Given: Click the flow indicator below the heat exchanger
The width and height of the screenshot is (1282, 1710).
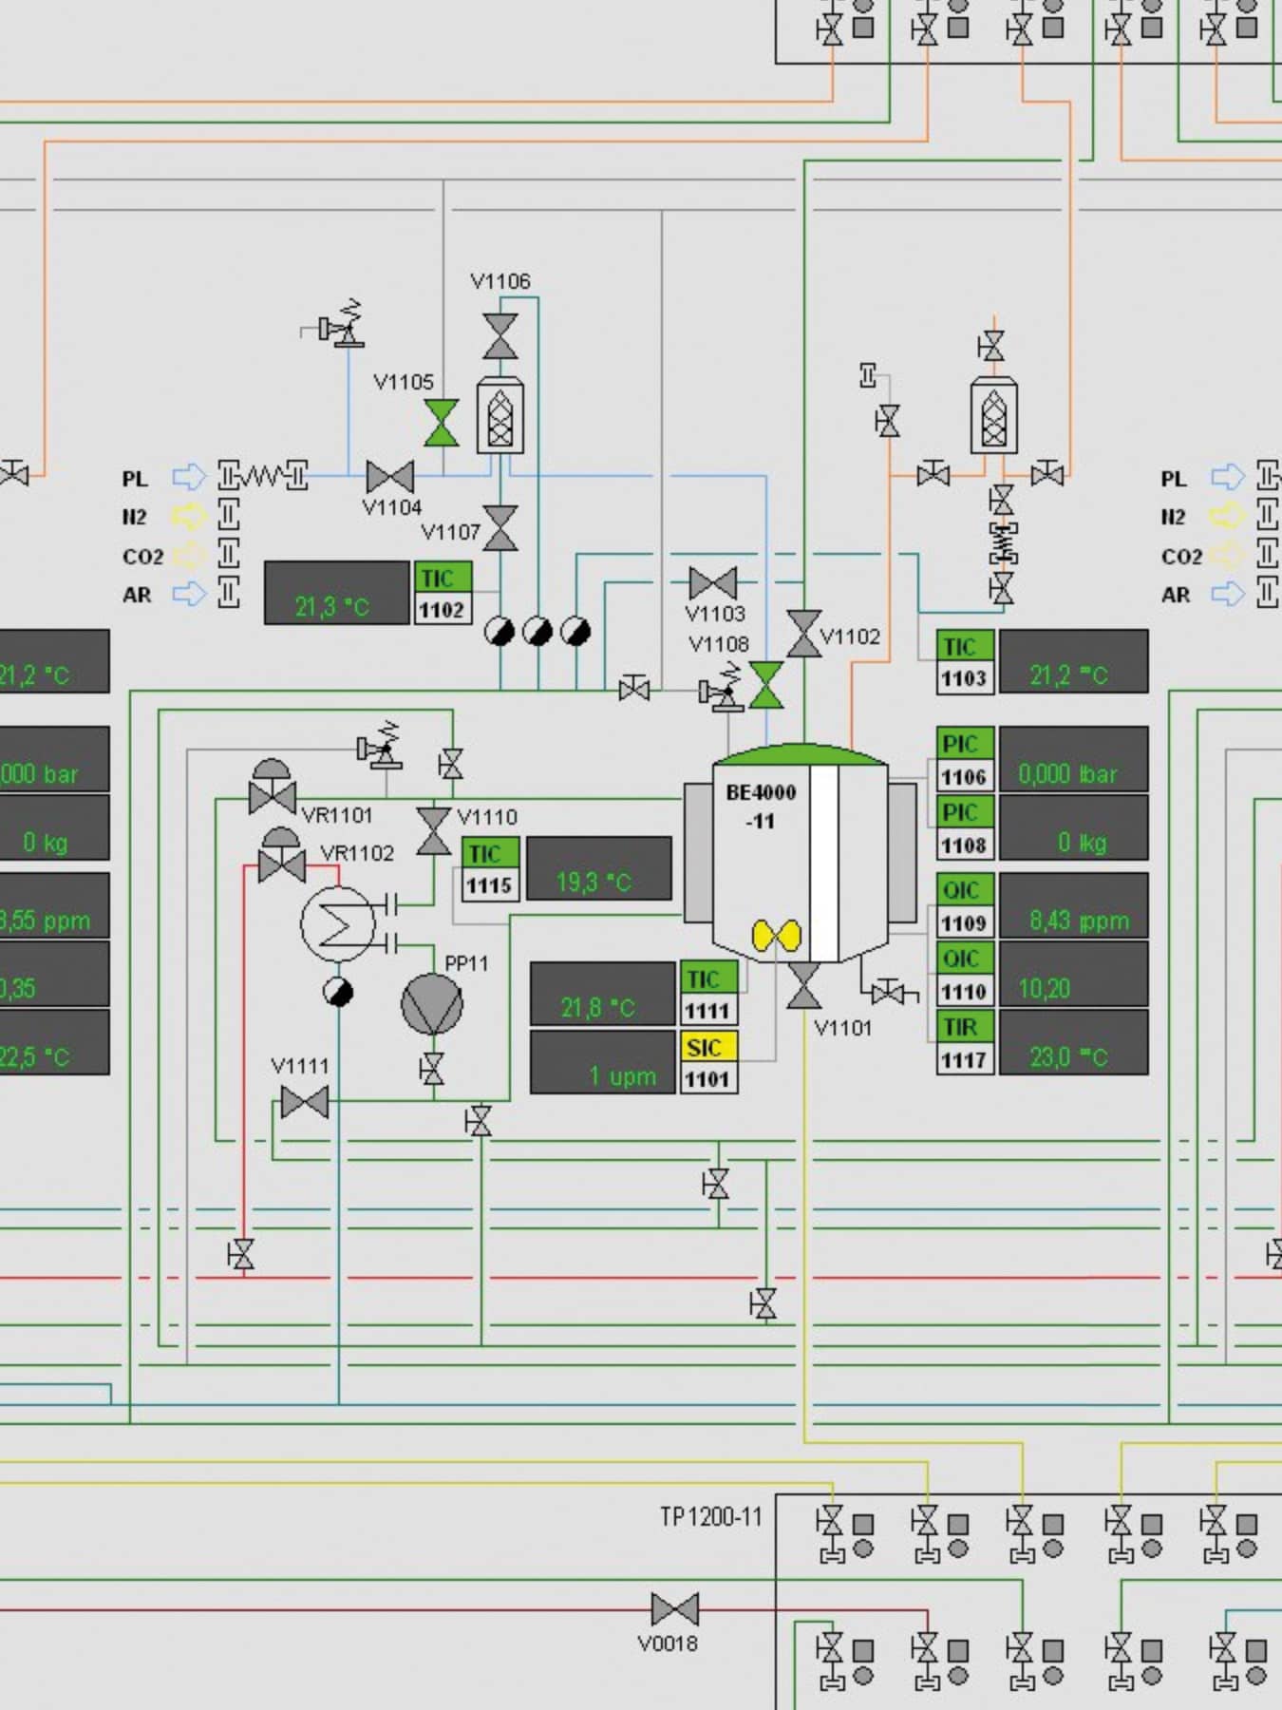Looking at the screenshot, I should click(x=338, y=992).
